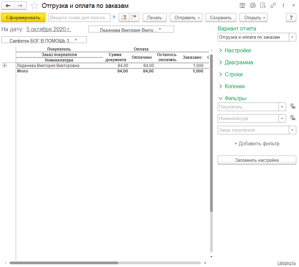Remove the Леденева Виктория filter tag
Viewport: 299px width, 267px height.
pyautogui.click(x=160, y=29)
